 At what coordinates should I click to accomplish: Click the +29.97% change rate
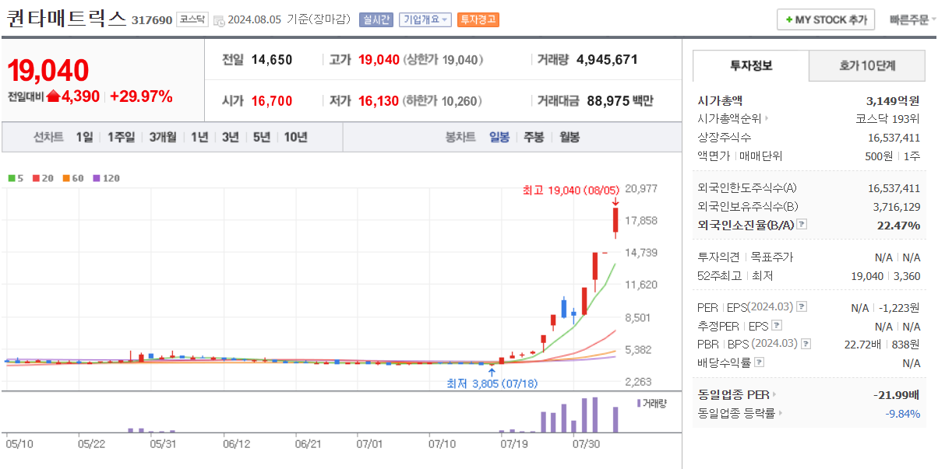tap(142, 96)
